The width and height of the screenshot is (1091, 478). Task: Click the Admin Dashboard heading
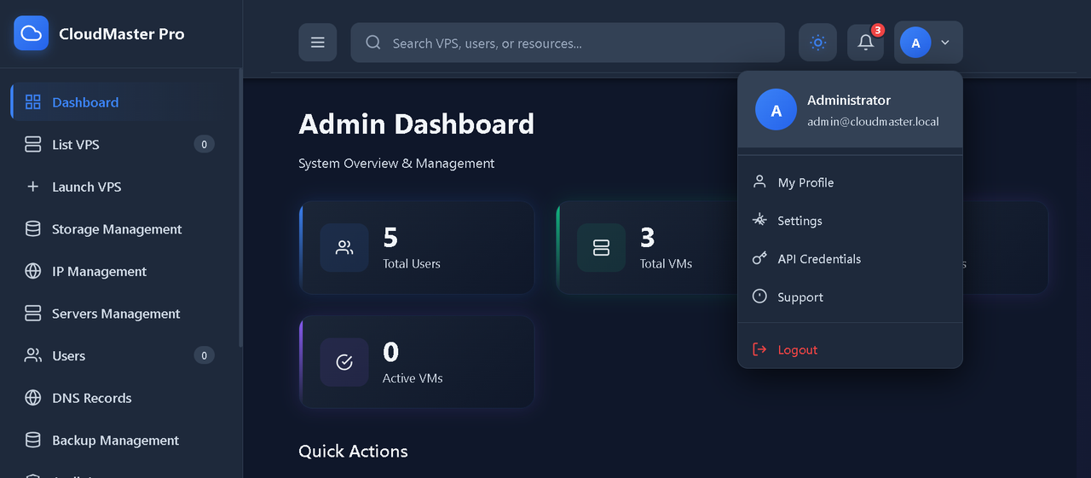tap(417, 124)
